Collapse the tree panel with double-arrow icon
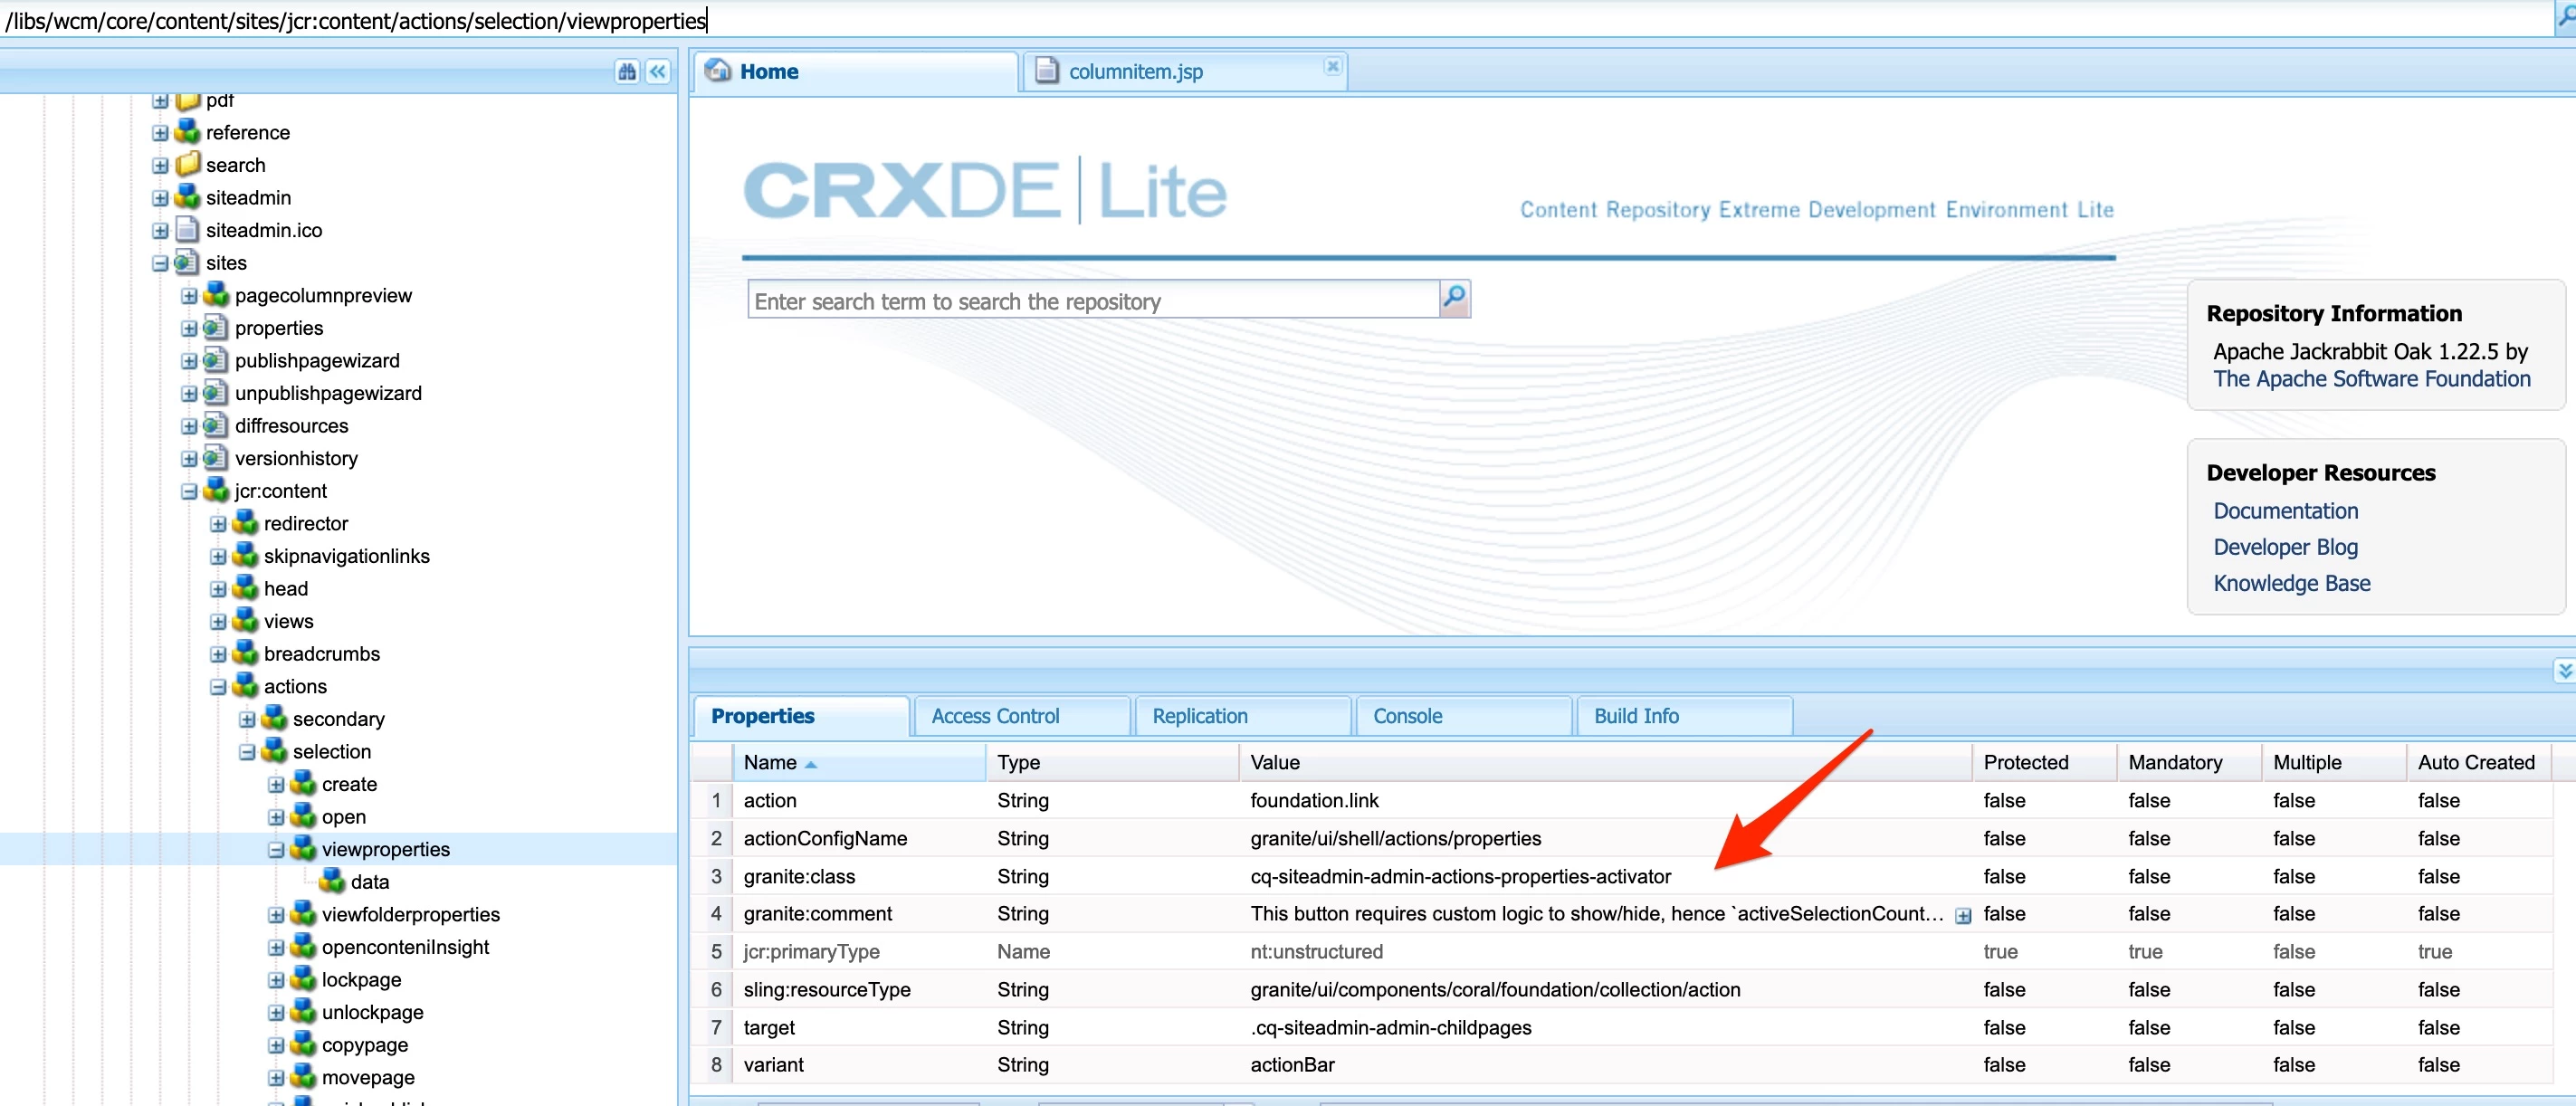The image size is (2576, 1106). [x=658, y=72]
